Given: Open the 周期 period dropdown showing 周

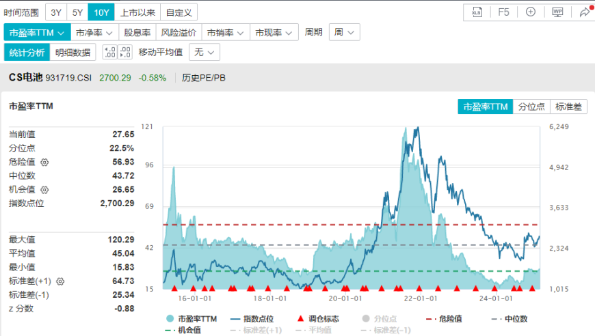Looking at the screenshot, I should [344, 32].
